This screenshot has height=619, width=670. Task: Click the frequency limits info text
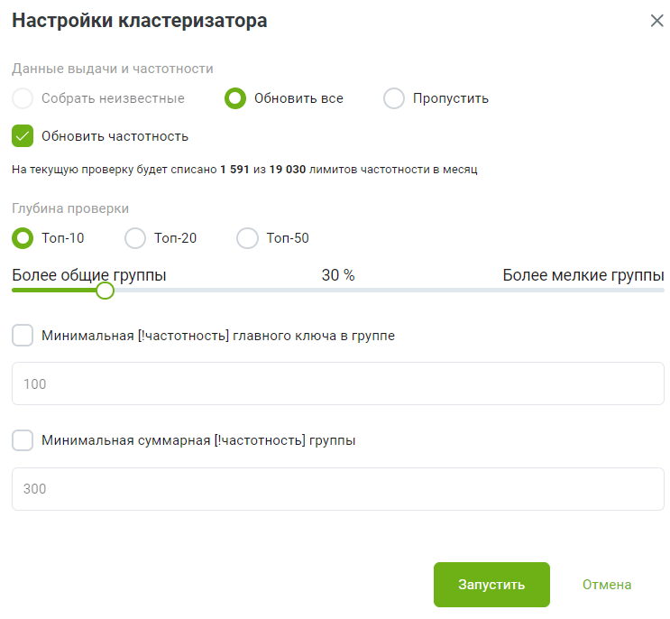tap(244, 170)
